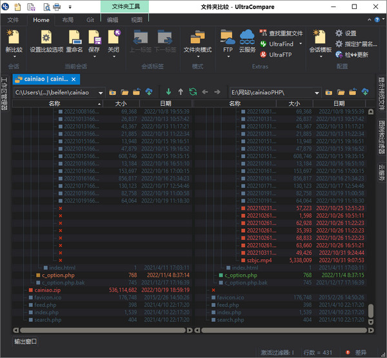
Task: Open the 文件 menu tab
Action: 13,20
